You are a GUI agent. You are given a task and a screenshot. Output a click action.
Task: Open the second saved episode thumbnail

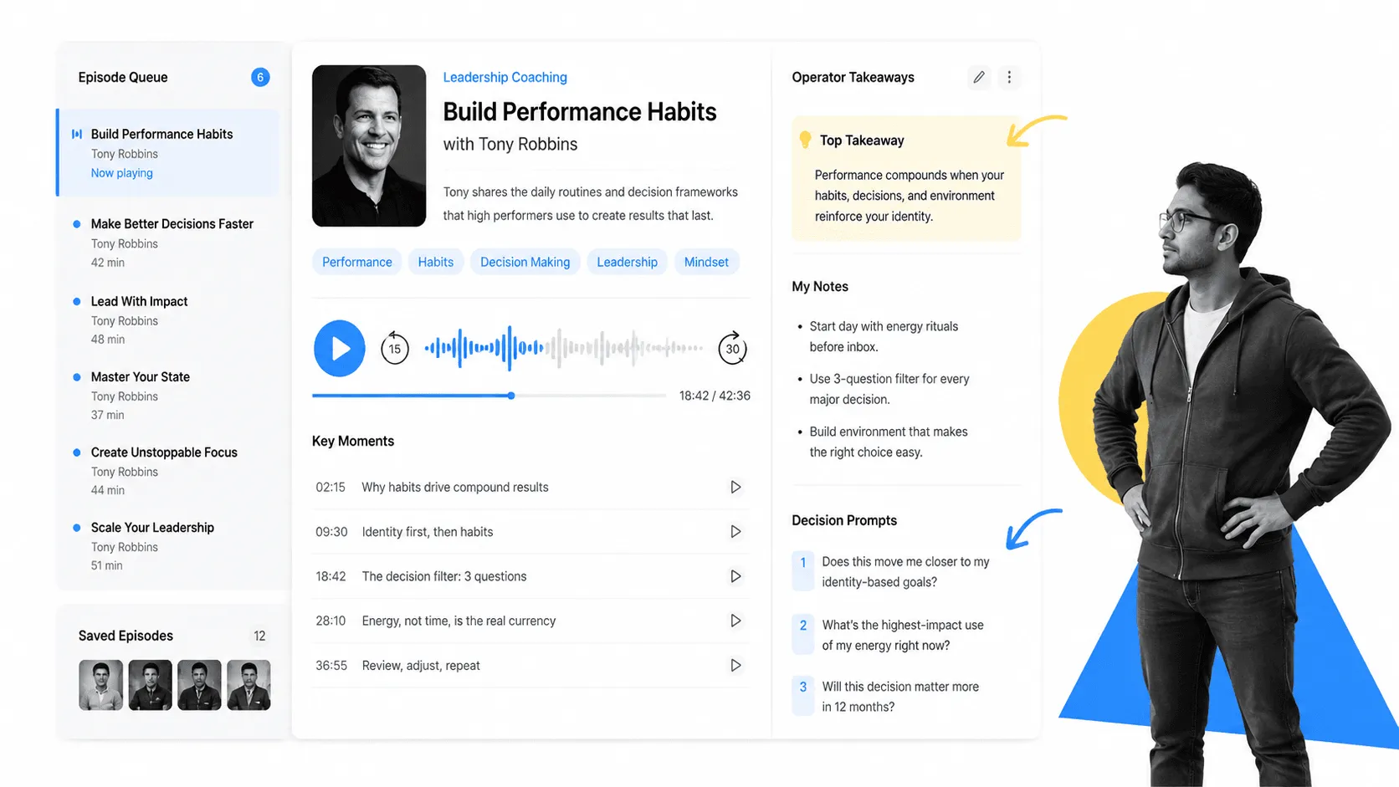click(151, 685)
